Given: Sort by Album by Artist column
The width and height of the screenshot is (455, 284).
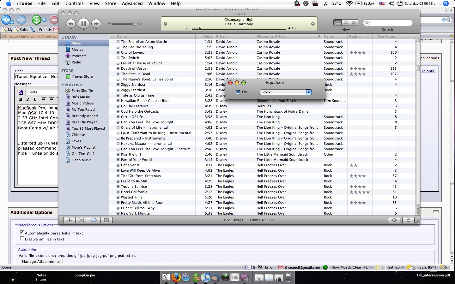Looking at the screenshot, I should point(288,36).
